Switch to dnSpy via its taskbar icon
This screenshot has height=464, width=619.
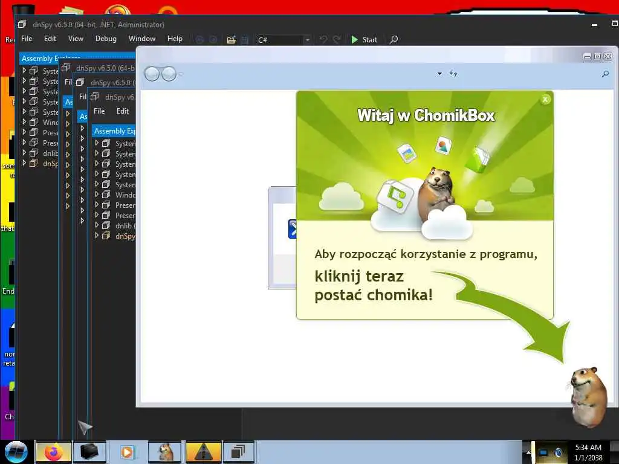238,452
